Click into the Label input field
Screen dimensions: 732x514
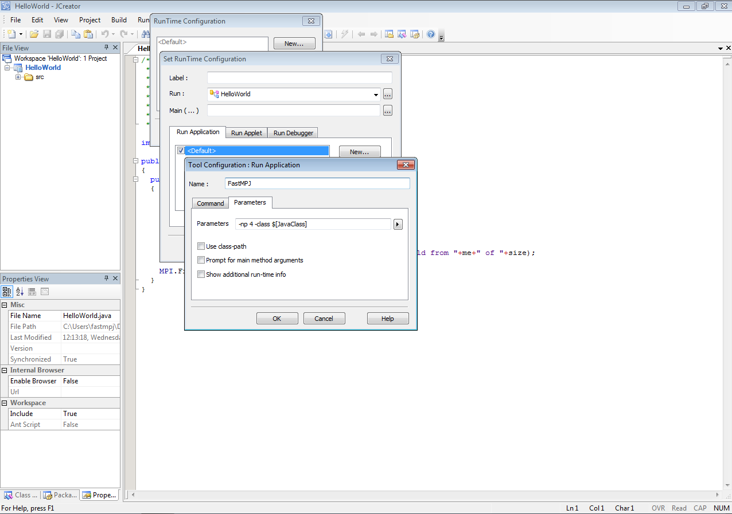[x=299, y=78]
